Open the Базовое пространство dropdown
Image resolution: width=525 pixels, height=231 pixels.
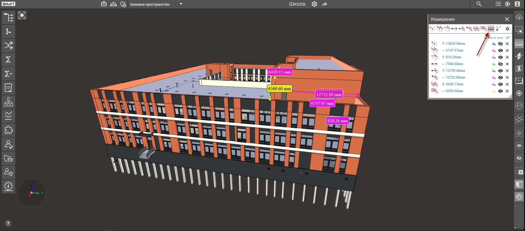pyautogui.click(x=181, y=4)
